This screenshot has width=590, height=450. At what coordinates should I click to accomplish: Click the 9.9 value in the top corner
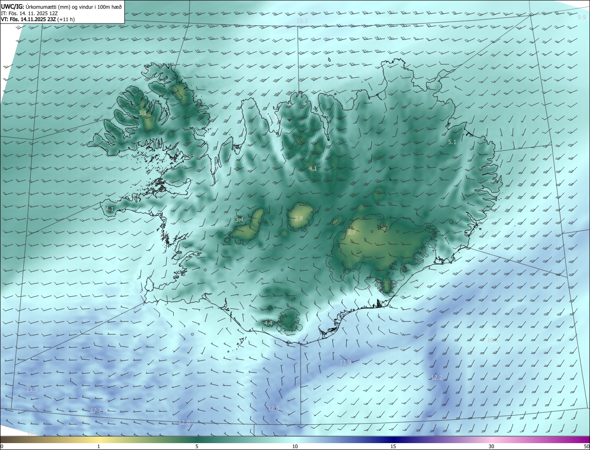tap(582, 17)
